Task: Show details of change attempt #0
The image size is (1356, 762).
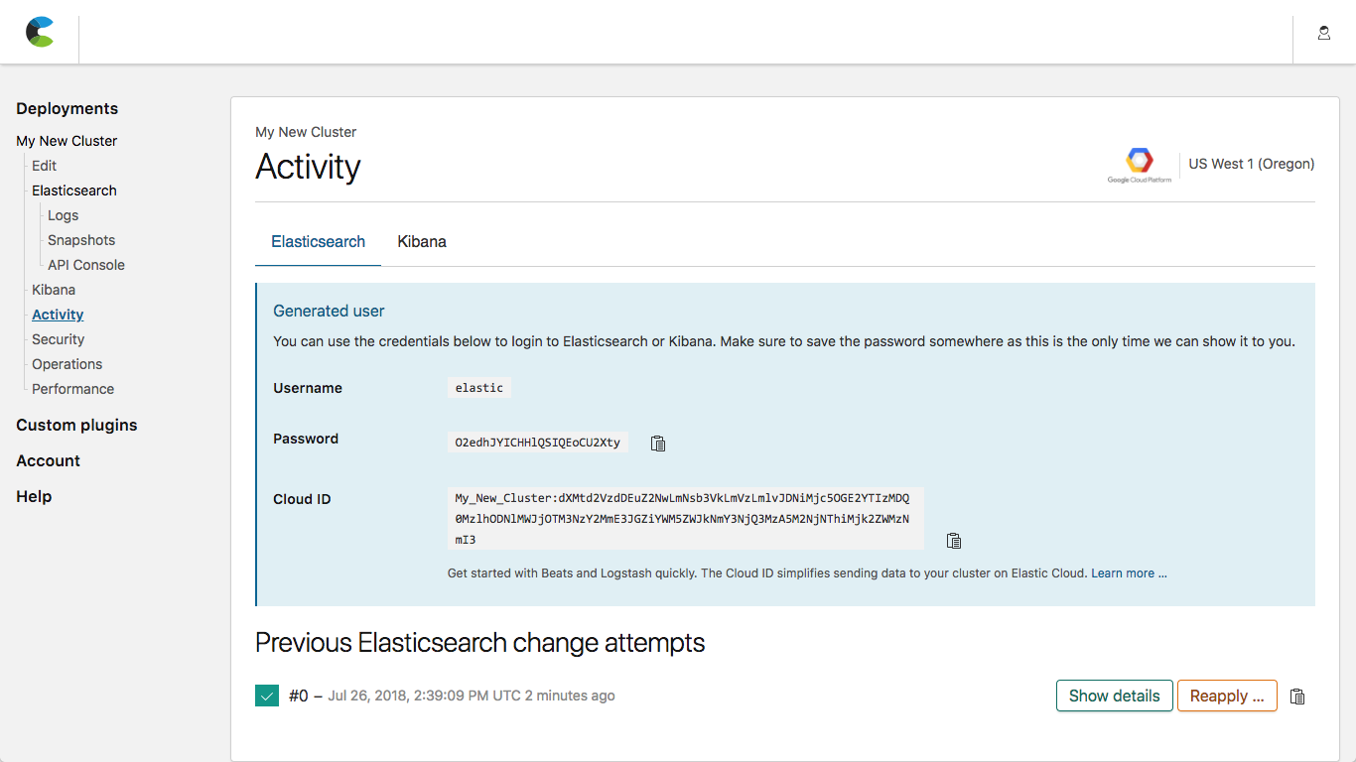Action: [x=1115, y=696]
